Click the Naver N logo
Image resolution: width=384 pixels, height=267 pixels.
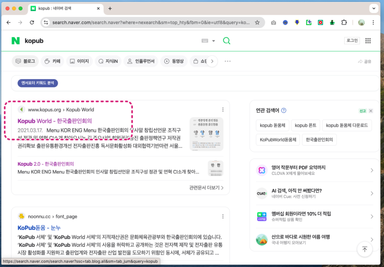(15, 41)
